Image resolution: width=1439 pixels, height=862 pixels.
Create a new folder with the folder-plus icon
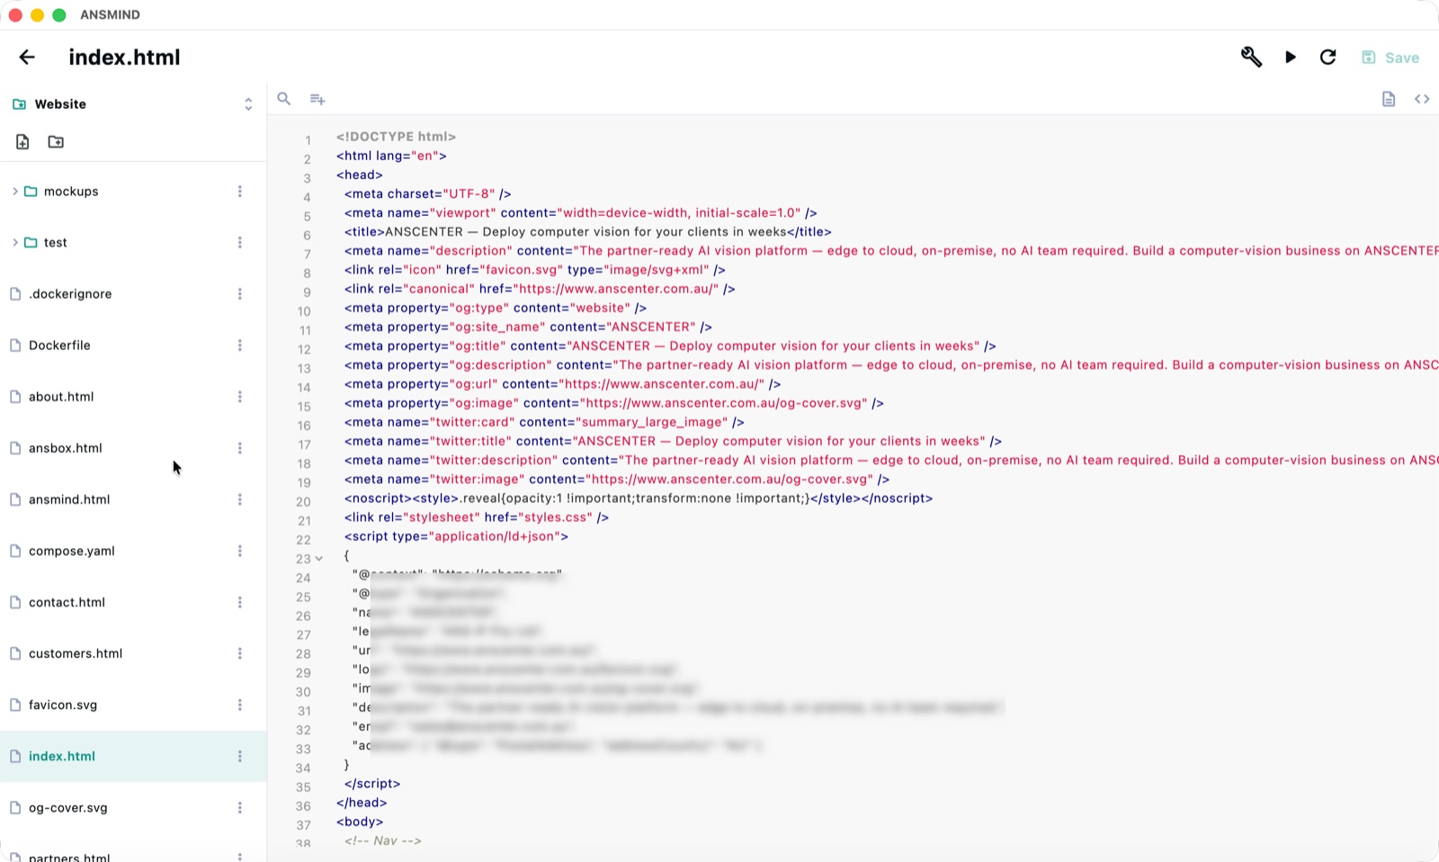[56, 142]
